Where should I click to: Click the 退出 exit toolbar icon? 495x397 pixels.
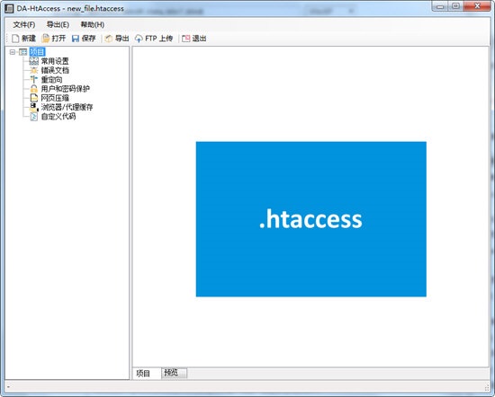(x=186, y=39)
